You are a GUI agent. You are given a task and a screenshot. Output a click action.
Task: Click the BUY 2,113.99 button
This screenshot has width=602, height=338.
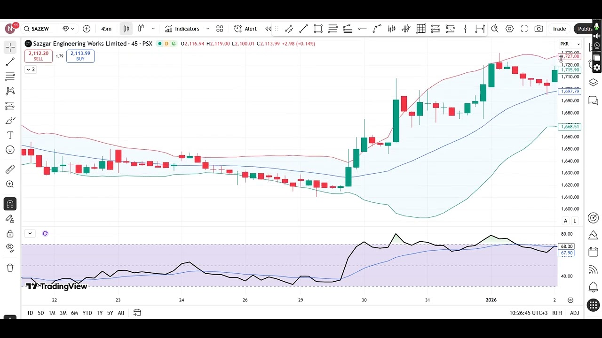coord(80,56)
